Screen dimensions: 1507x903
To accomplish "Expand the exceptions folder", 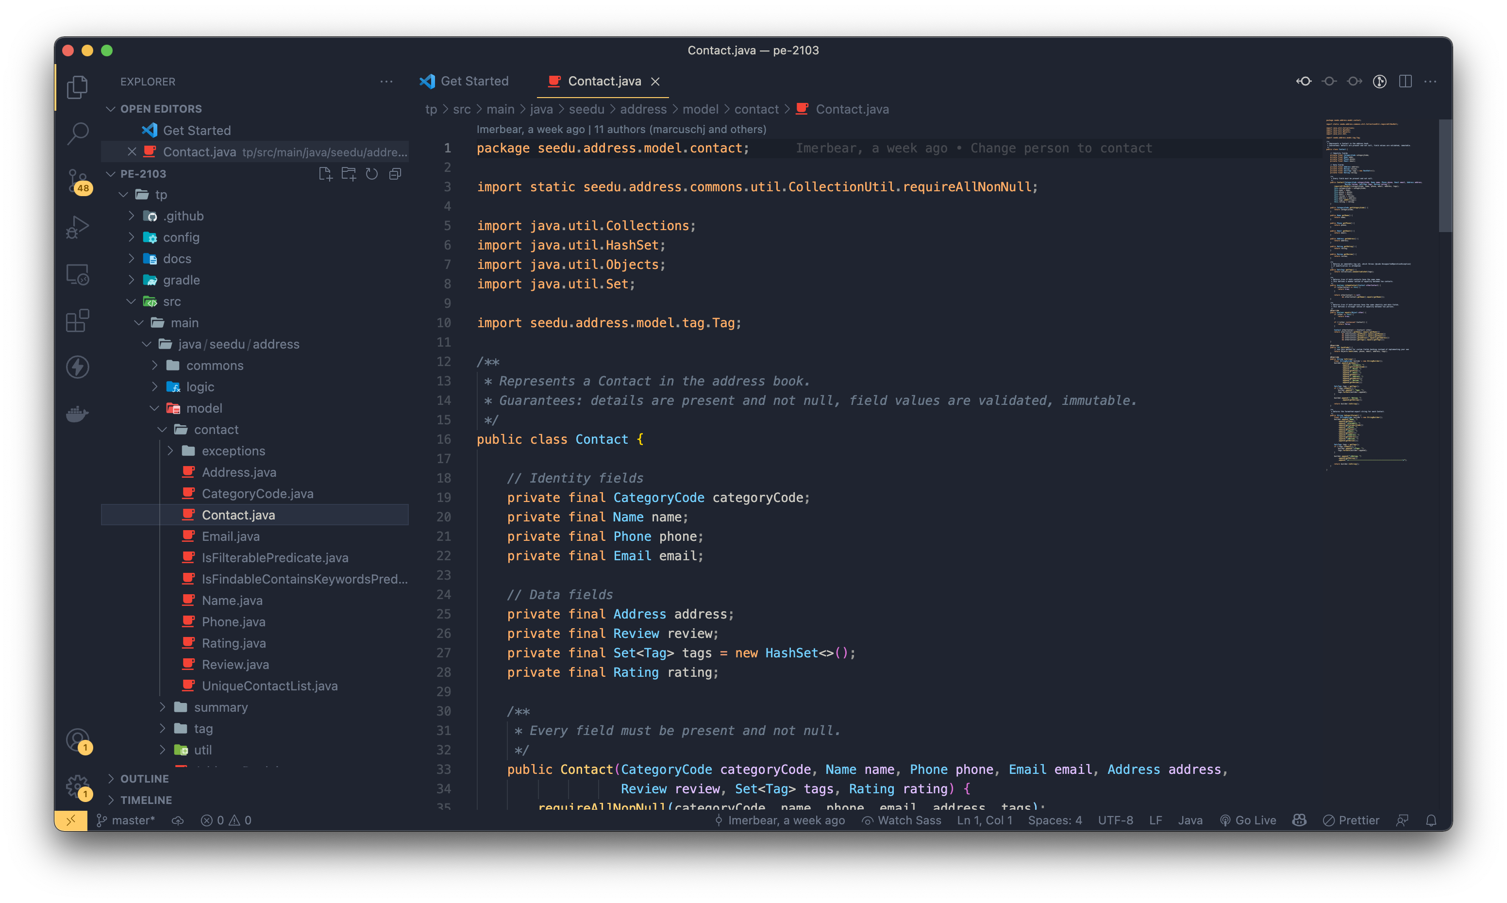I will (x=233, y=451).
